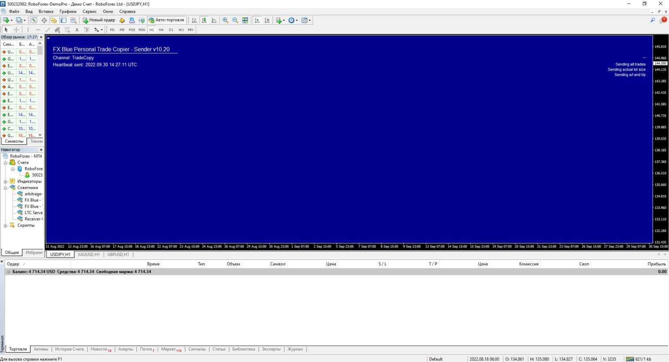Switch chart to H4 timeframe

click(161, 30)
